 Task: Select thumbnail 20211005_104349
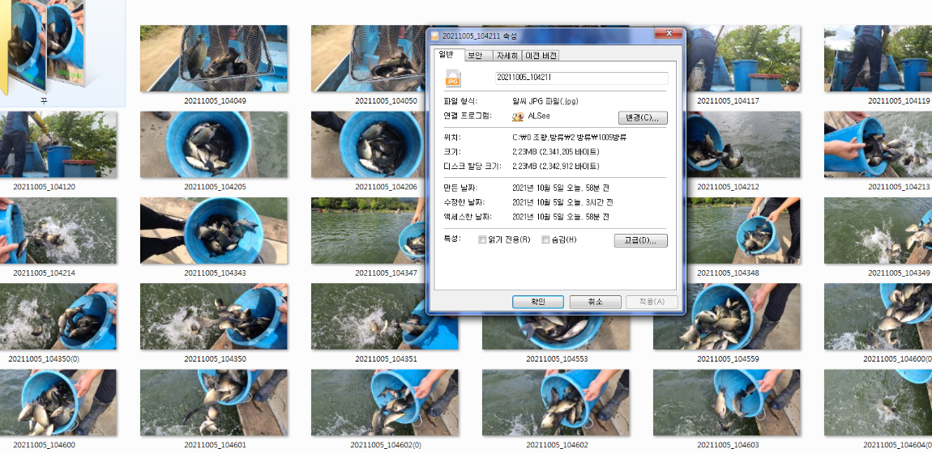[878, 231]
